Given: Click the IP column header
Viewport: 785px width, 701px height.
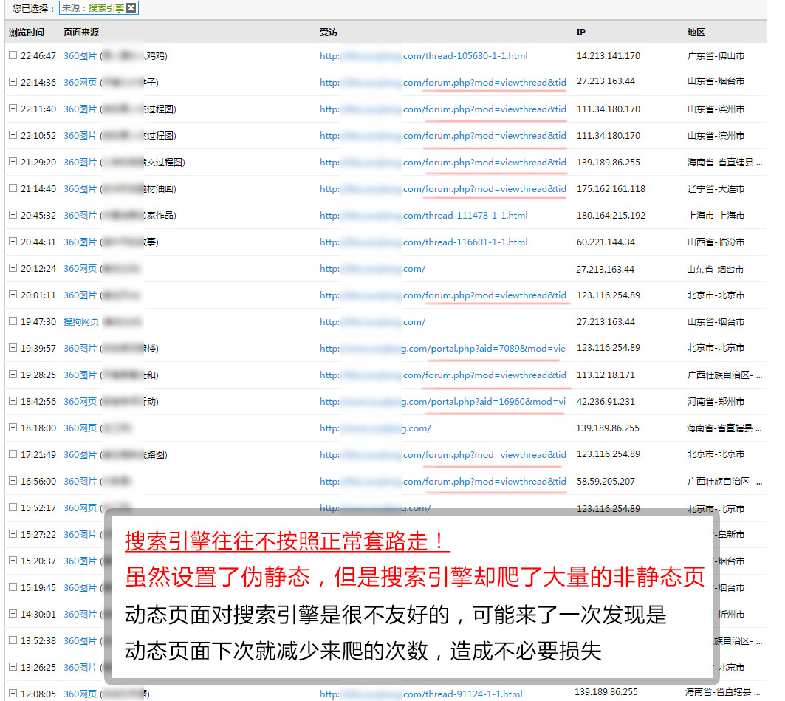Looking at the screenshot, I should click(580, 32).
